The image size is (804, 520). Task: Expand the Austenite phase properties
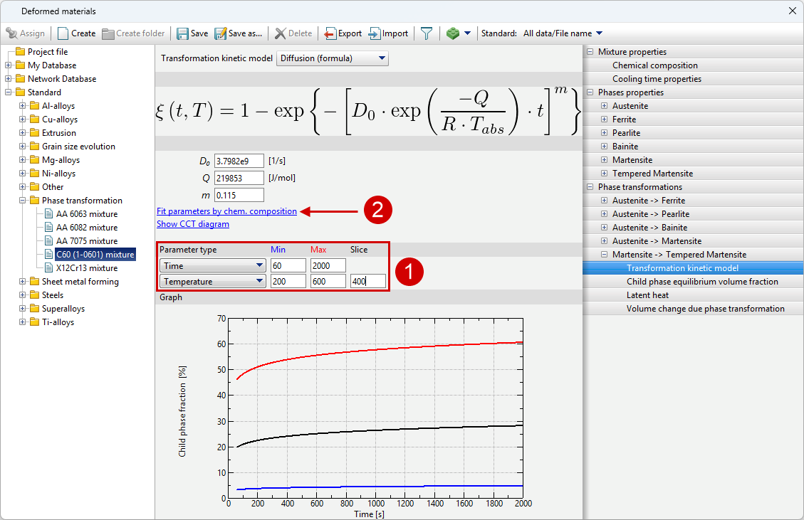(604, 106)
